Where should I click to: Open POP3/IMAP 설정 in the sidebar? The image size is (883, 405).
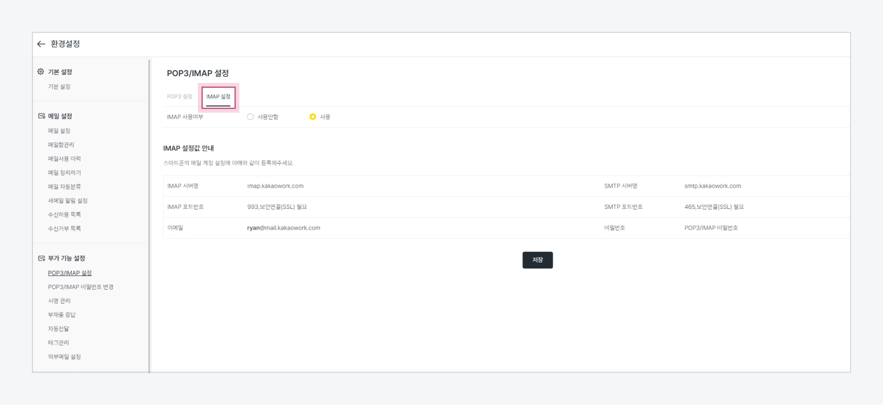[x=70, y=273]
